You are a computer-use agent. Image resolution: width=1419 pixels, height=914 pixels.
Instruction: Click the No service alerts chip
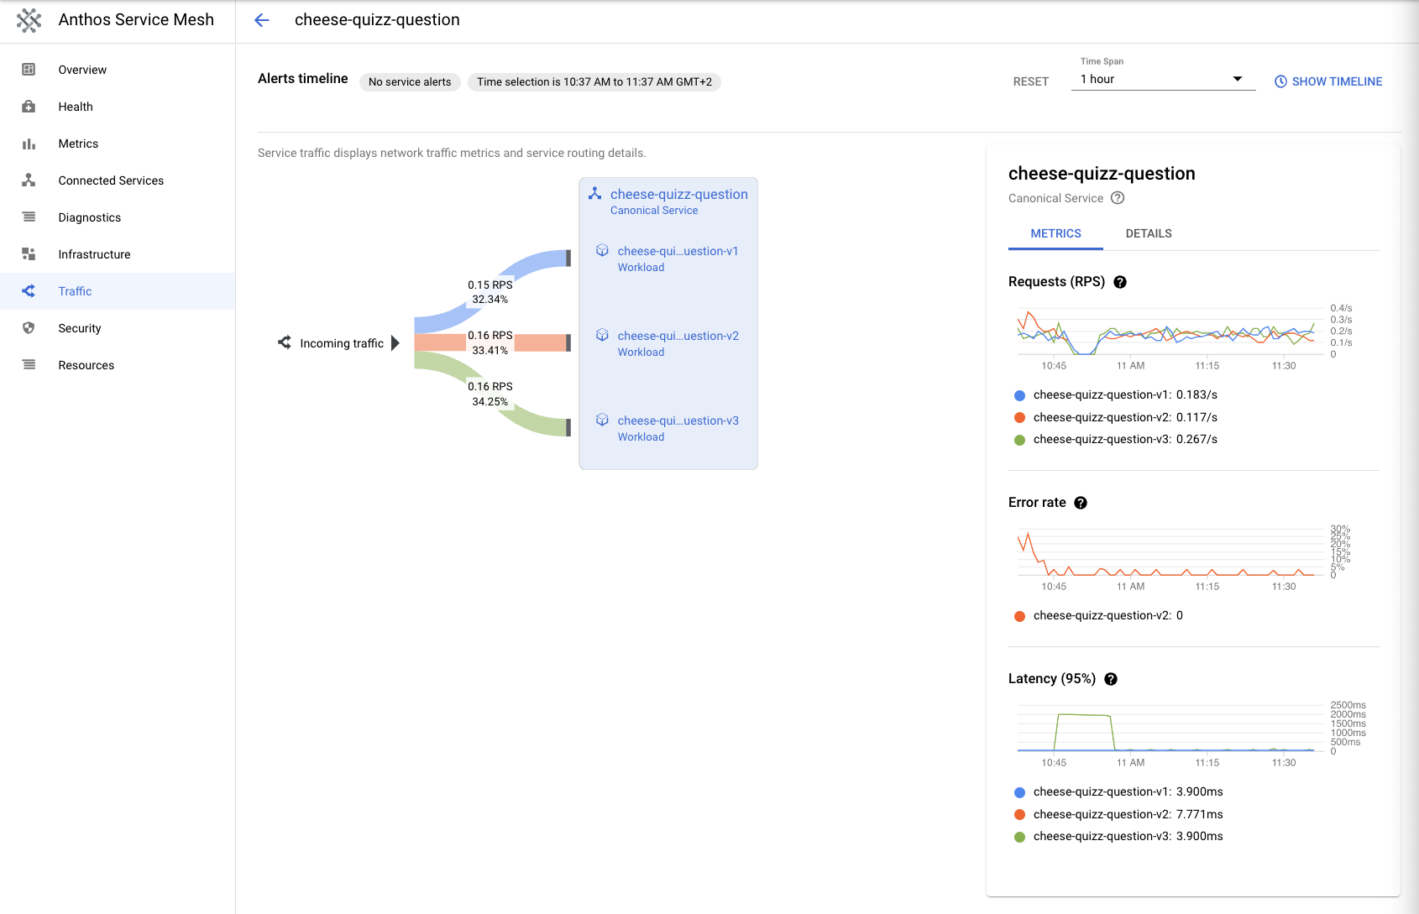[x=410, y=81]
